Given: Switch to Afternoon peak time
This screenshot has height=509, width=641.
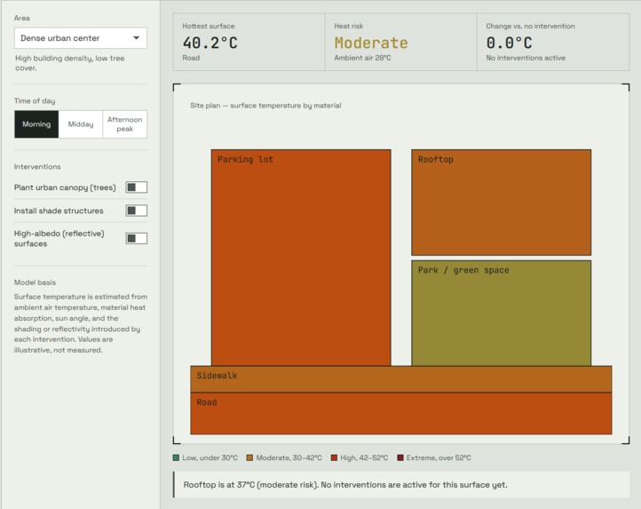Looking at the screenshot, I should [x=124, y=124].
